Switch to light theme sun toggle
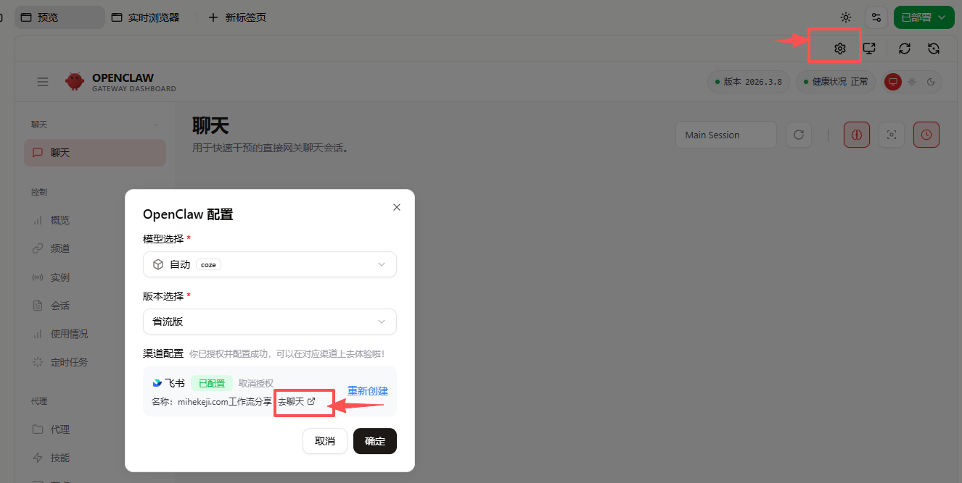The height and width of the screenshot is (483, 962). 912,82
